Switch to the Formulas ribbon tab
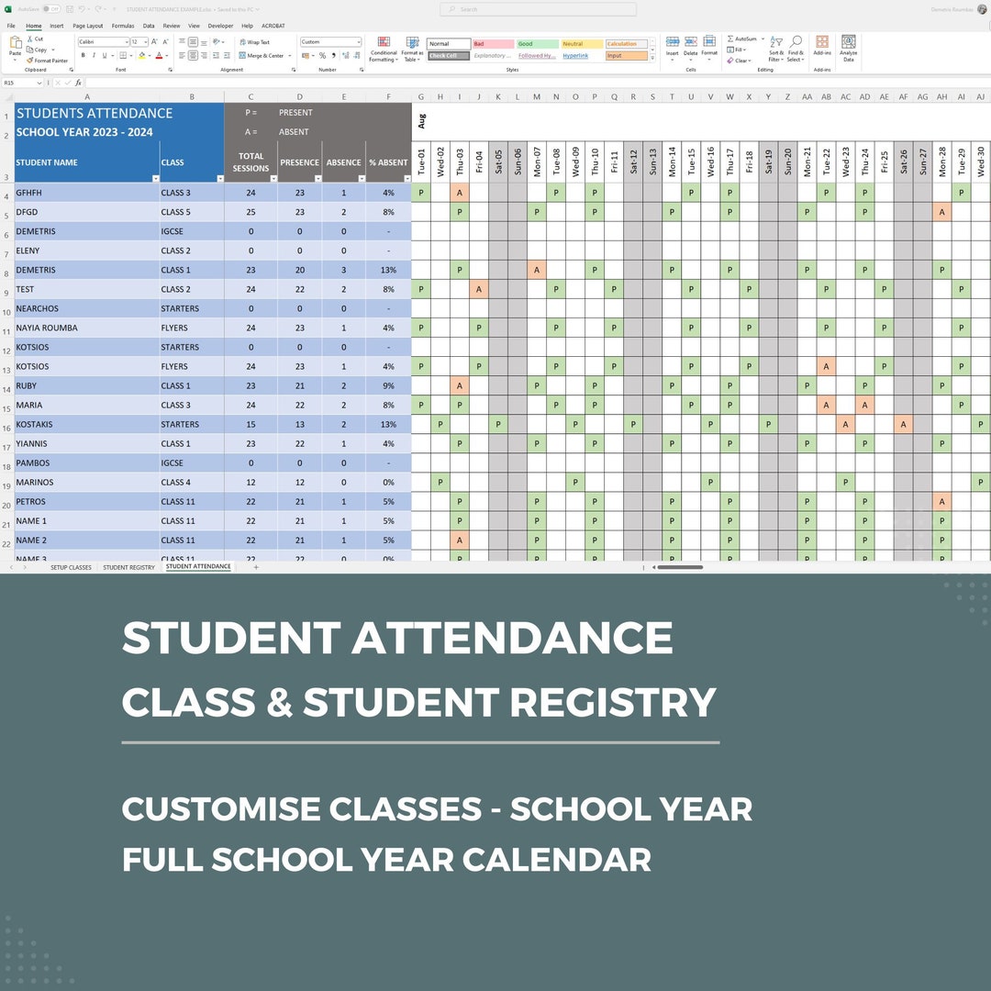This screenshot has height=991, width=991. coord(122,26)
